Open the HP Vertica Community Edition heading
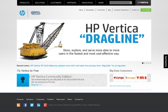 (52, 77)
